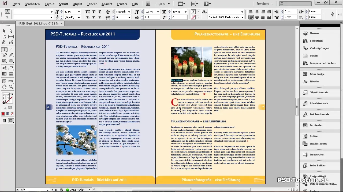Image resolution: width=343 pixels, height=192 pixels.
Task: Toggle character formatting controls (A)
Action: [x=8, y=11]
